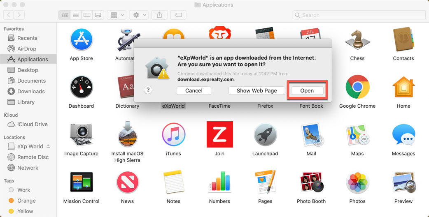Click the Share toolbar button

point(159,15)
